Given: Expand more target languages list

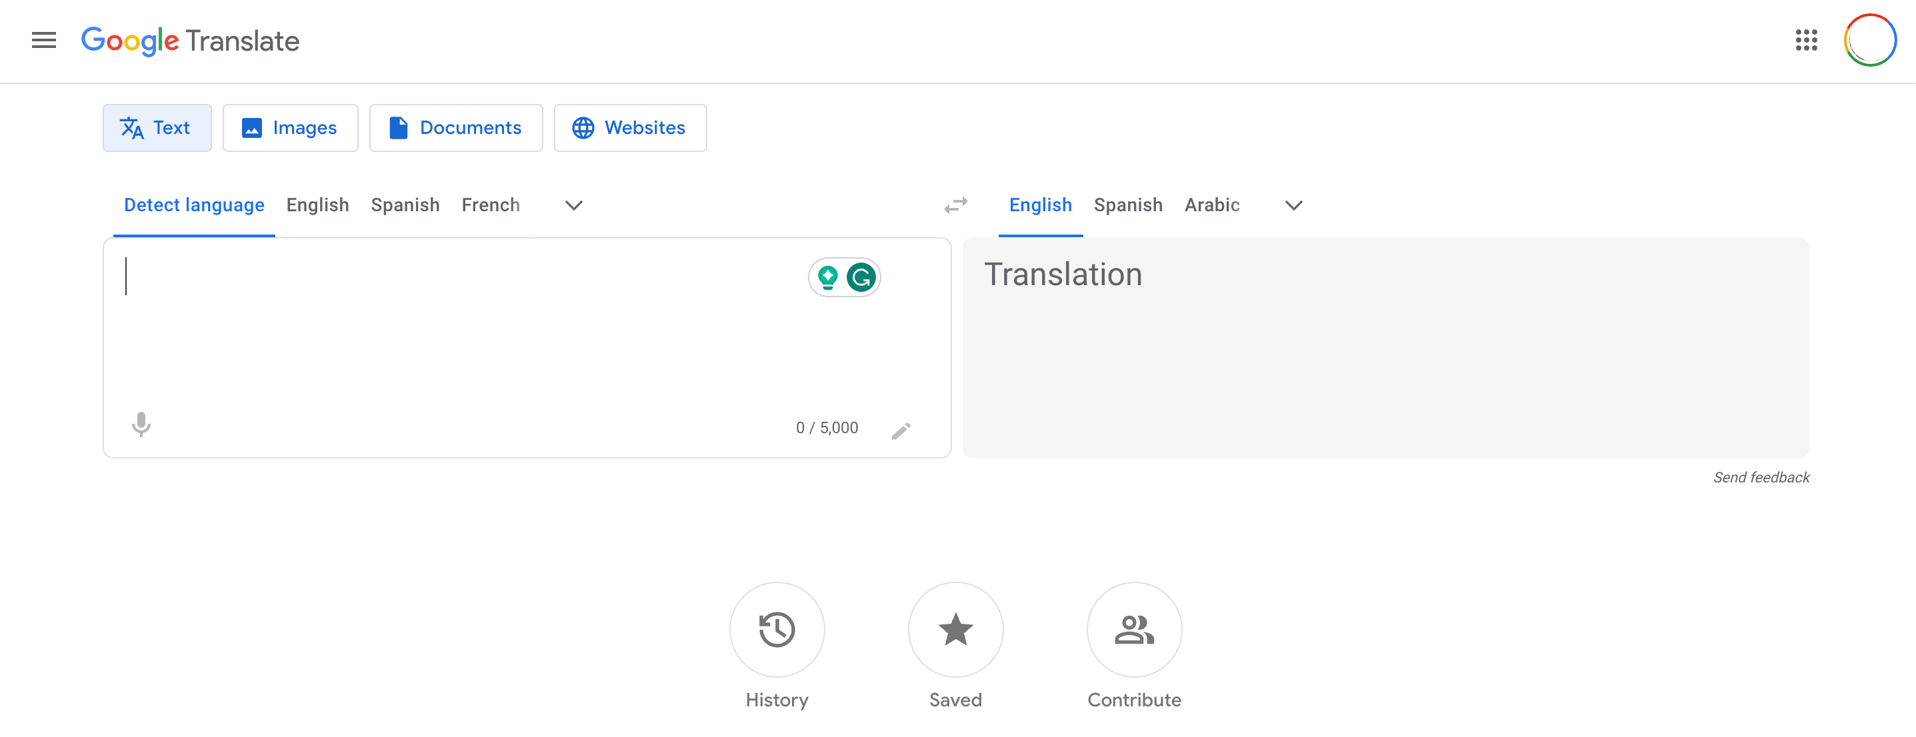Looking at the screenshot, I should [1293, 205].
